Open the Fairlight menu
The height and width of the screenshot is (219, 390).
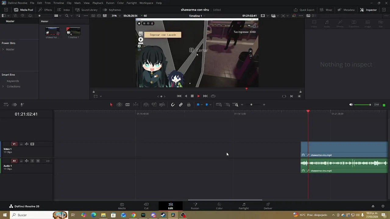pos(132,3)
